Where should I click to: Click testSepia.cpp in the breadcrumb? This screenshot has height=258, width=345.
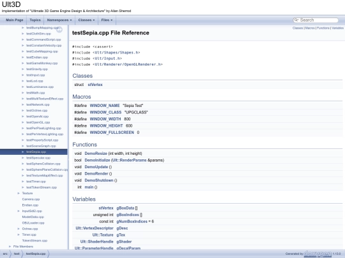(36, 254)
